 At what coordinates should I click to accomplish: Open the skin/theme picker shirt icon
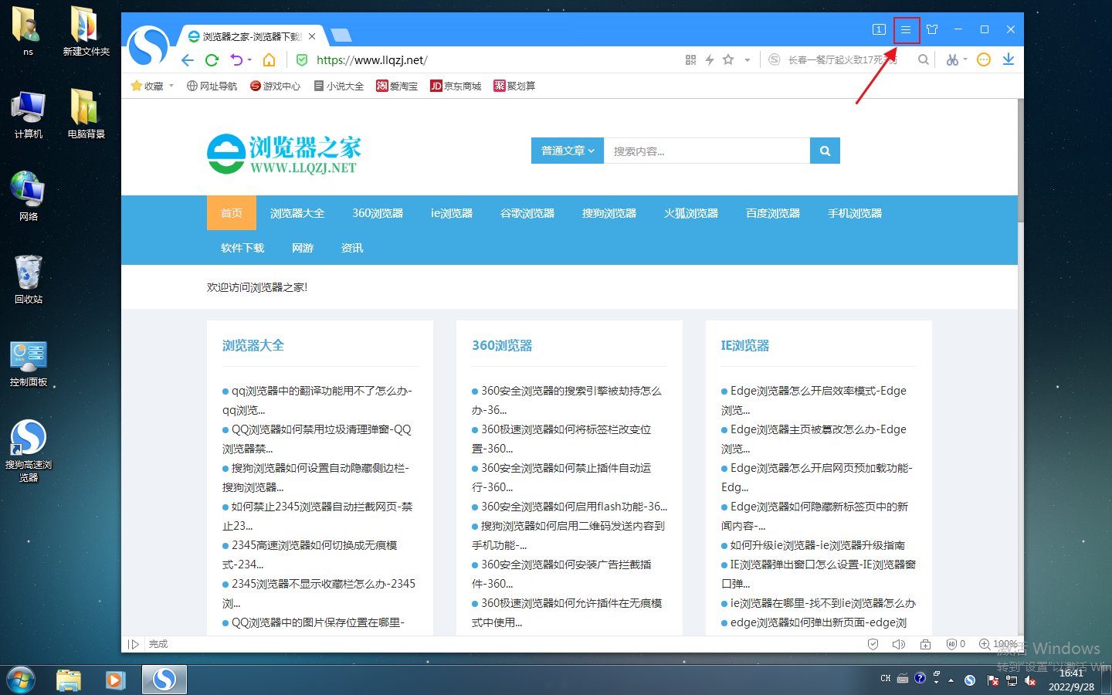coord(932,29)
